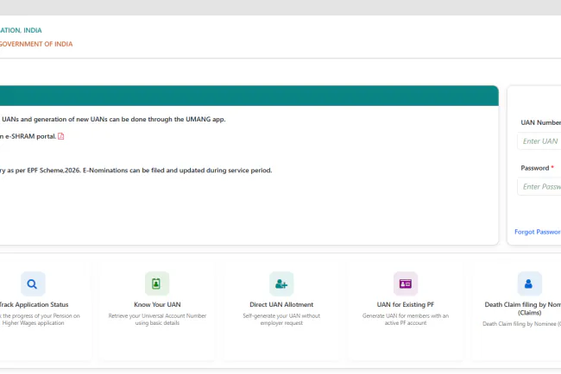Click notice about UMANG app UAN generation

point(113,119)
